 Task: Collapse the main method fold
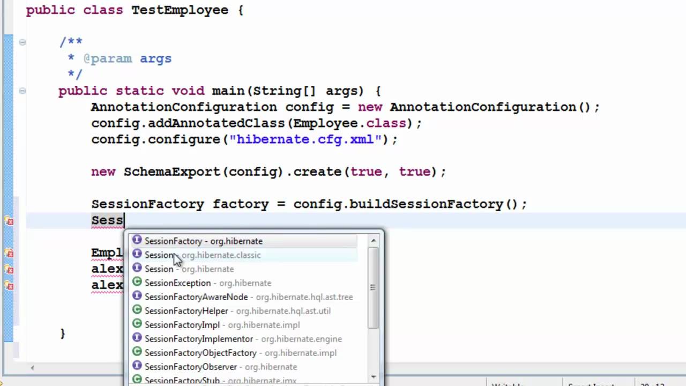pos(22,91)
